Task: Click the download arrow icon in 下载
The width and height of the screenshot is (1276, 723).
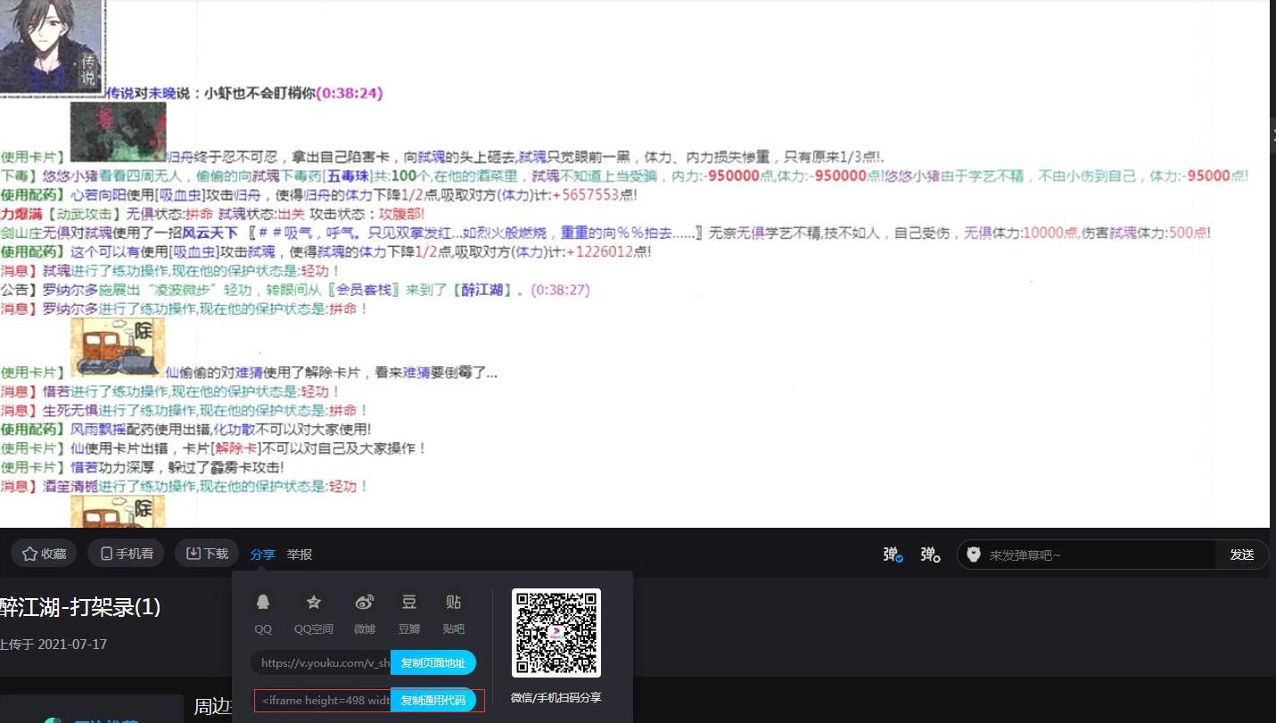Action: click(x=193, y=554)
